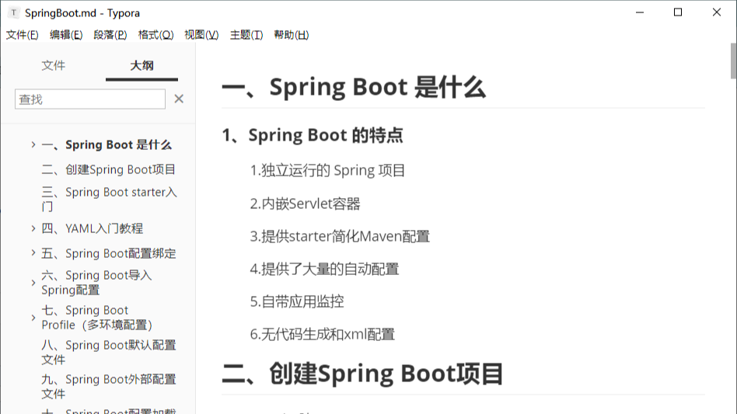Image resolution: width=737 pixels, height=414 pixels.
Task: Expand the 四、YAML入门教程 outline node
Action: click(33, 228)
